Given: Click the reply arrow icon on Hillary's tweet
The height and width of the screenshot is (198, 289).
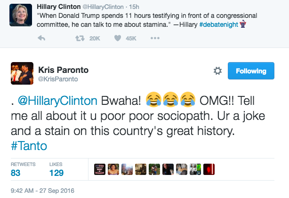Looking at the screenshot, I should tap(41, 38).
